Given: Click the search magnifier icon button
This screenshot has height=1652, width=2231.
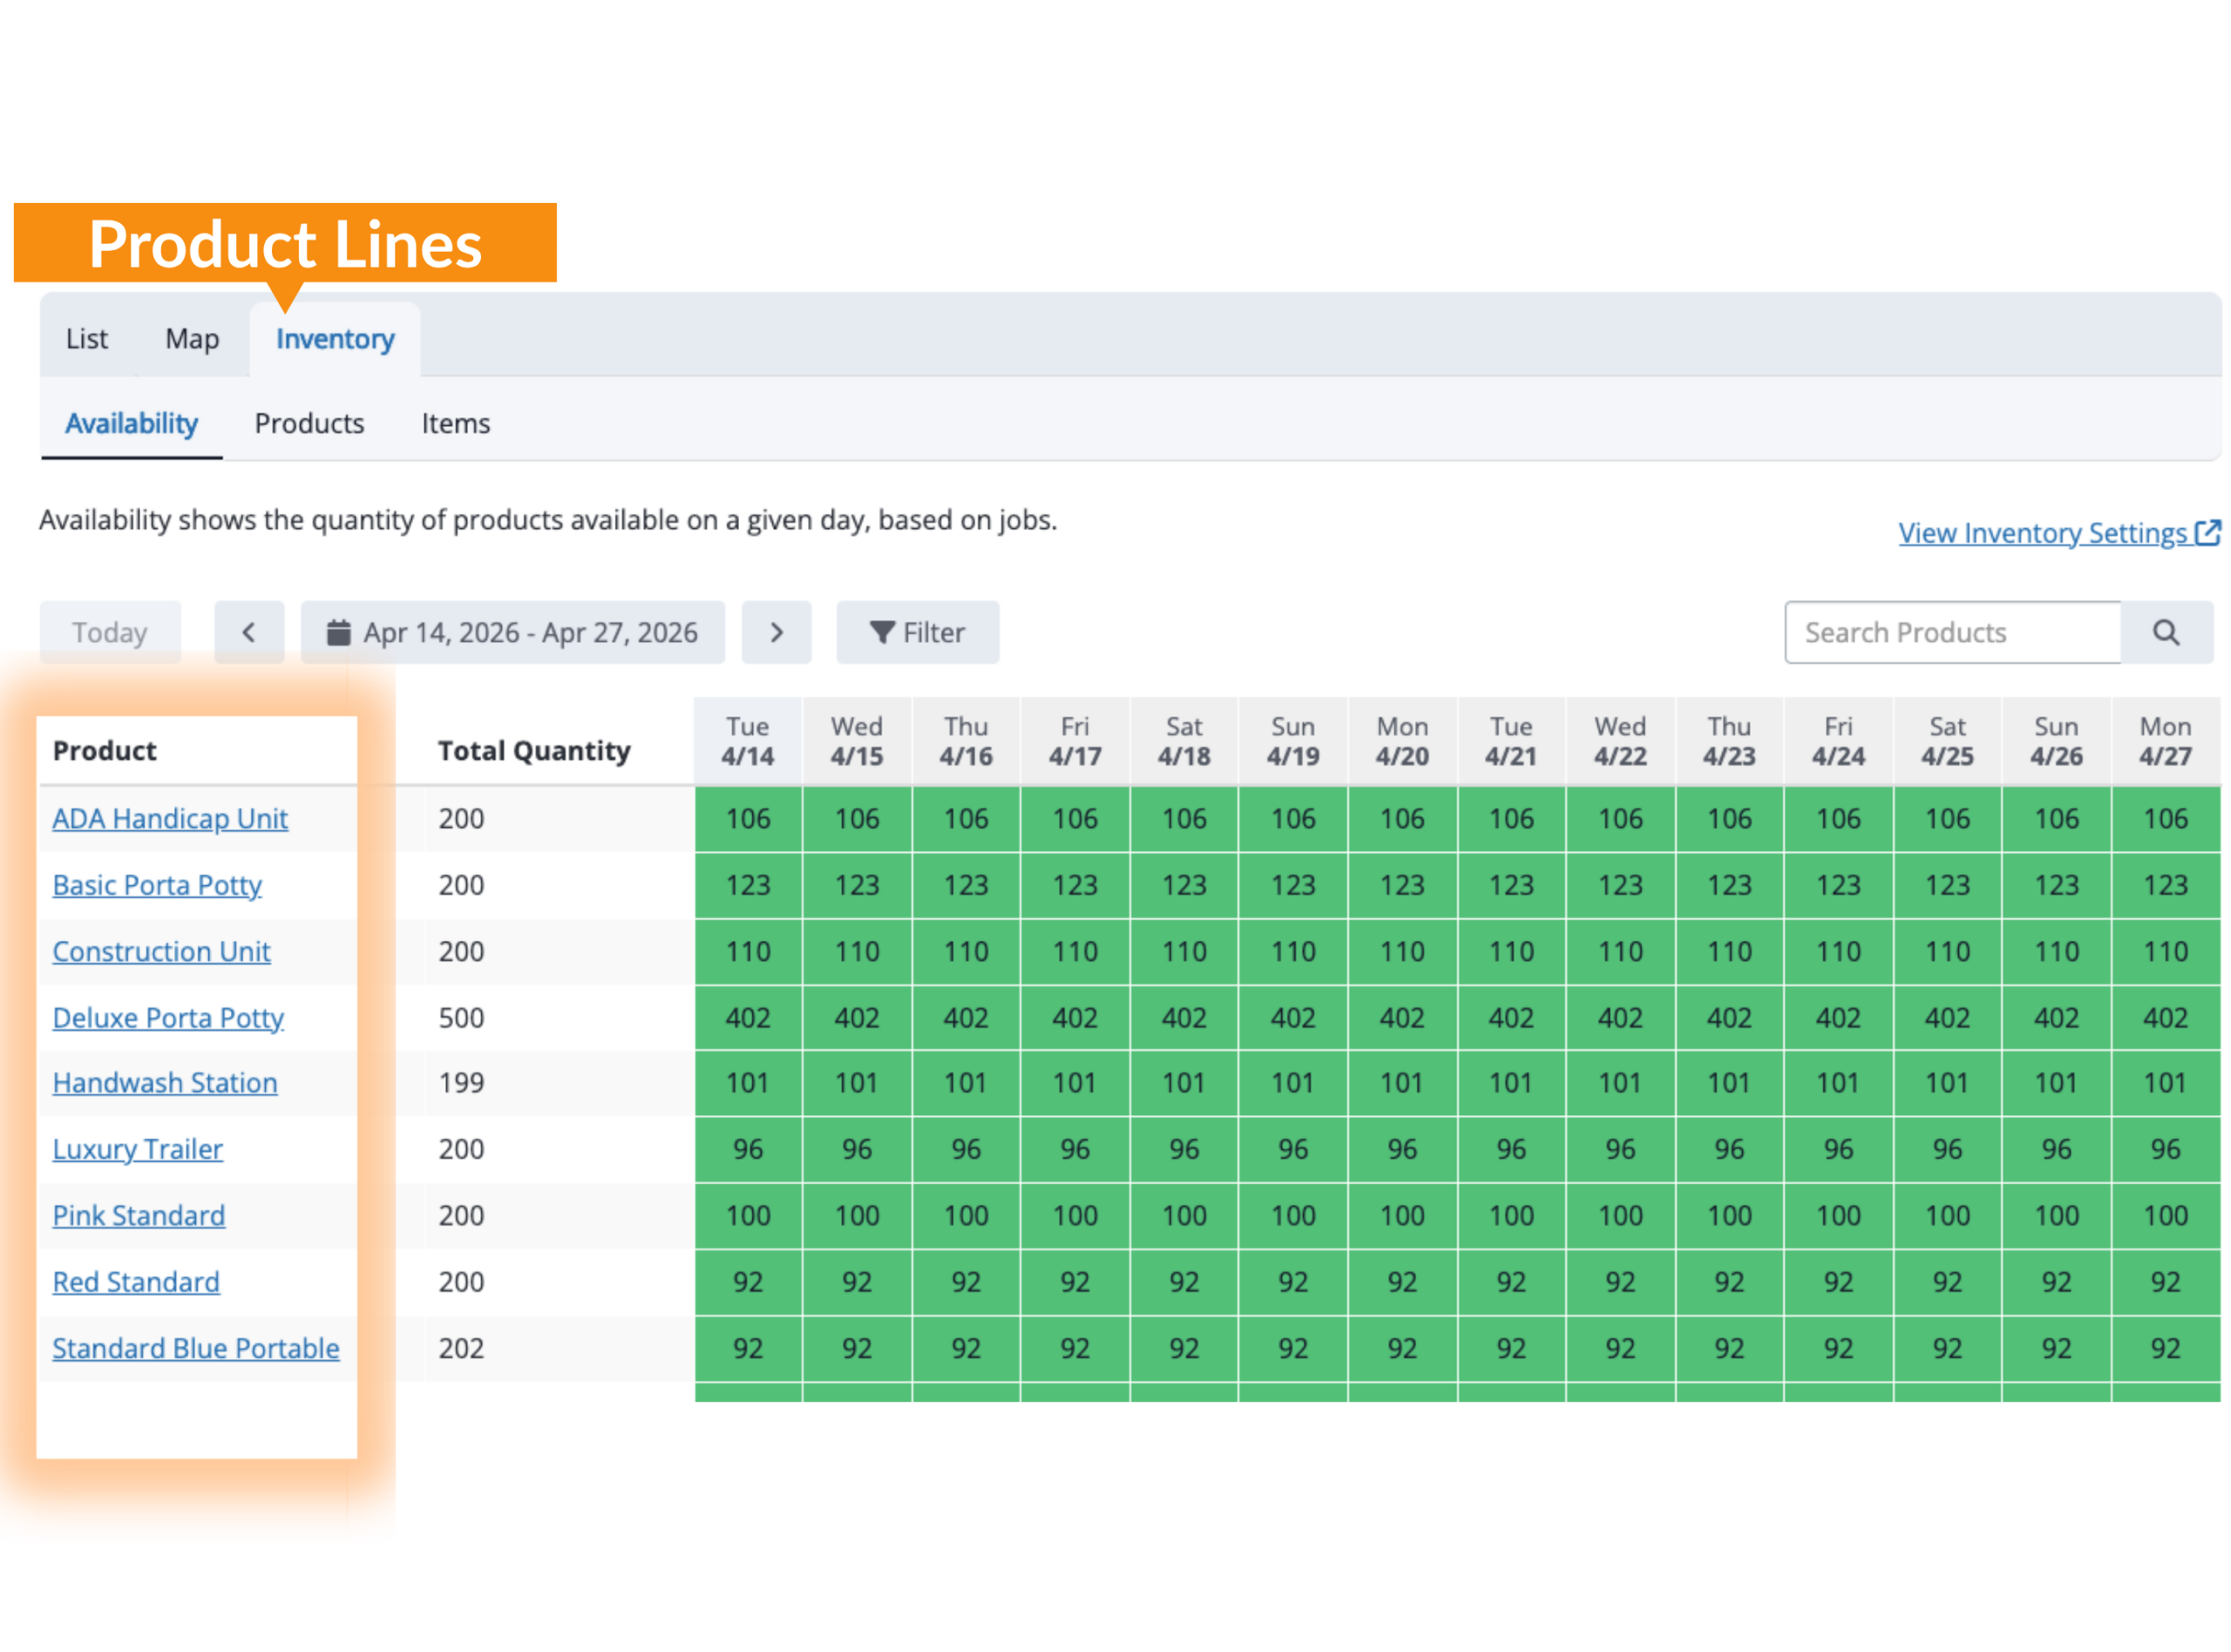Looking at the screenshot, I should point(2166,632).
